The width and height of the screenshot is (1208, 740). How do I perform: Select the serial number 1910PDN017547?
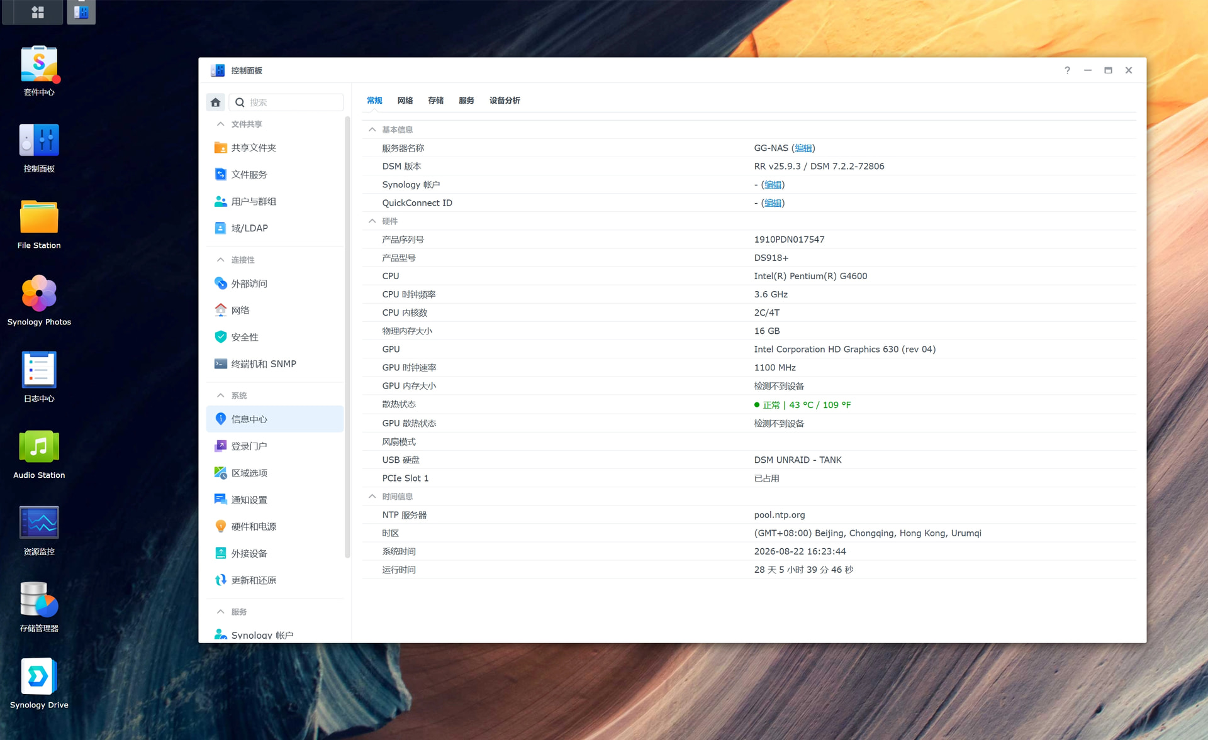click(789, 240)
